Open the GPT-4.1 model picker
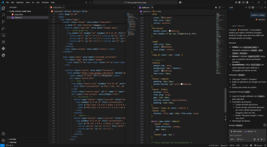Image resolution: width=267 pixels, height=147 pixels. (x=240, y=139)
